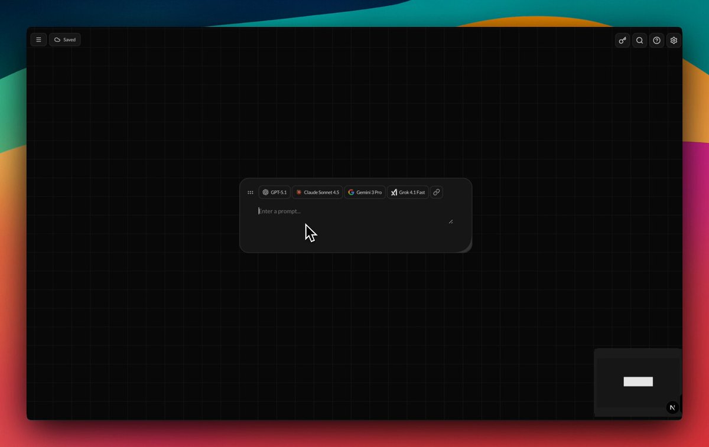709x447 pixels.
Task: Select the Claude Sonnet 4.5 model chip
Action: click(x=317, y=192)
